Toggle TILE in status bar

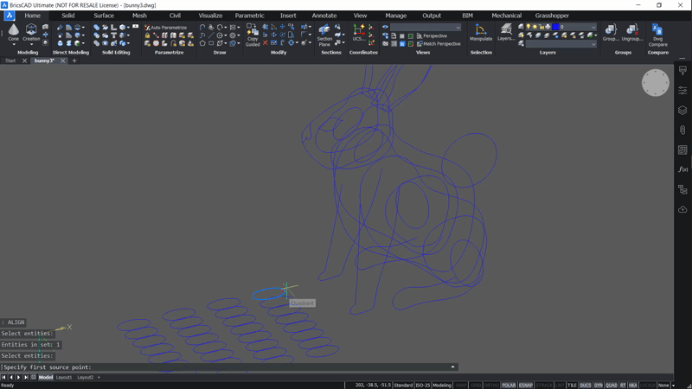[572, 386]
